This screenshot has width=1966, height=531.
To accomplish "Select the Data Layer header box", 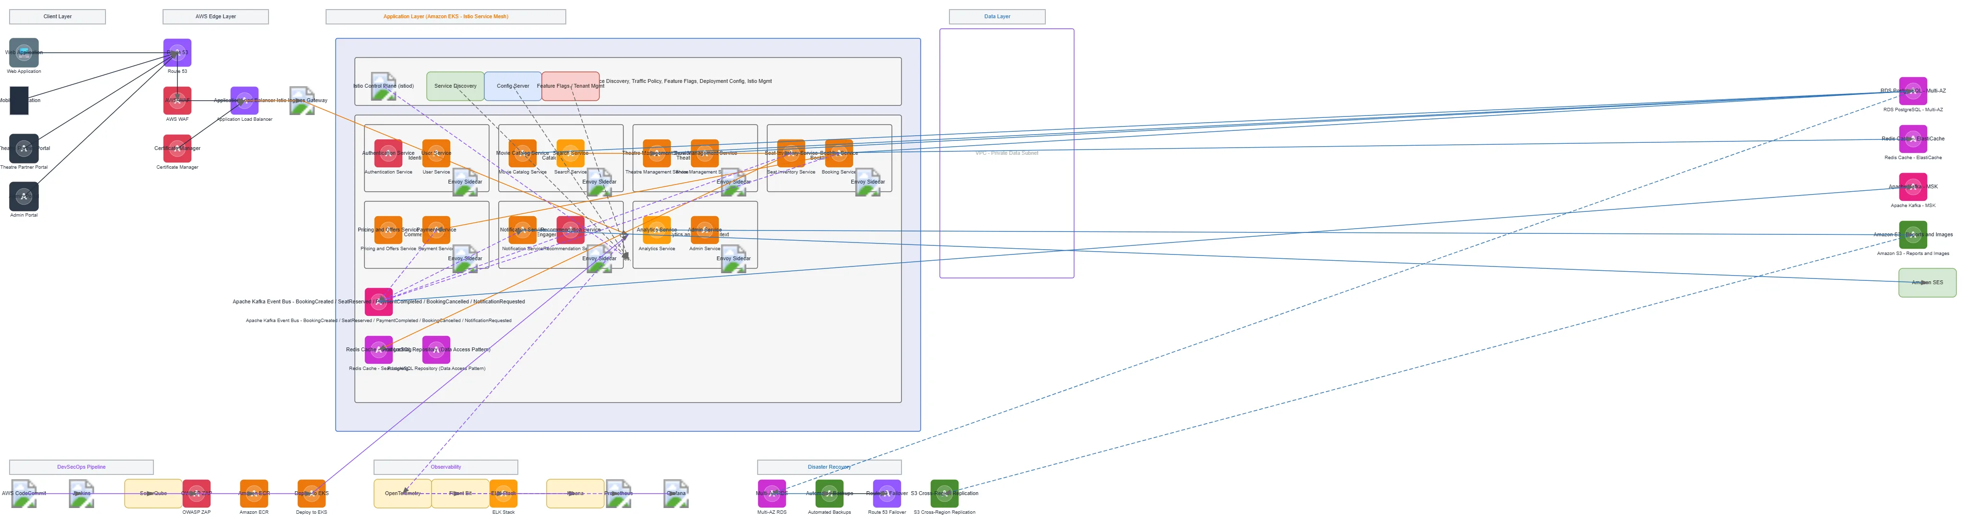I will [997, 17].
